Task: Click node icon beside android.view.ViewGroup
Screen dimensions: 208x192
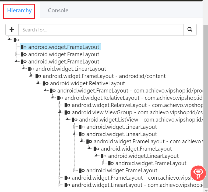Action: pos(67,112)
